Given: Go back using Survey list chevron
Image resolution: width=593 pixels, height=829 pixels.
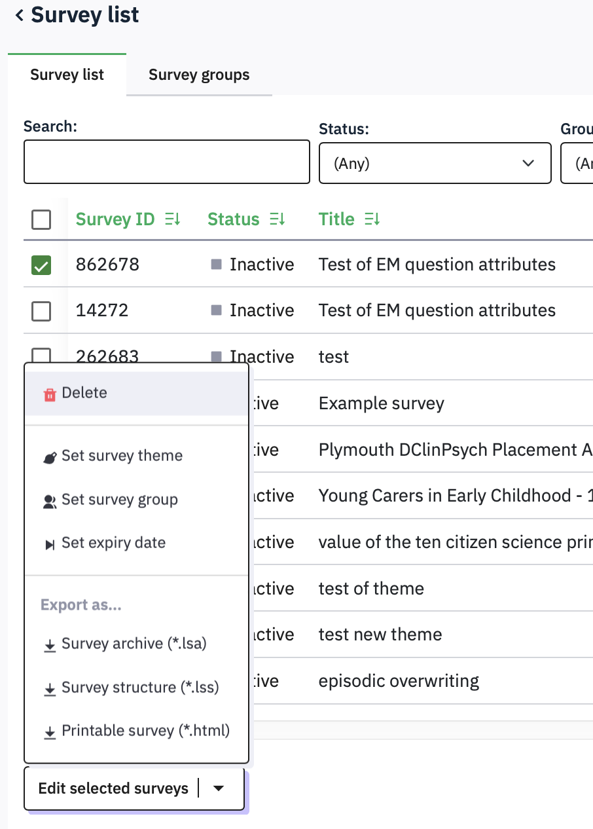Looking at the screenshot, I should (19, 15).
